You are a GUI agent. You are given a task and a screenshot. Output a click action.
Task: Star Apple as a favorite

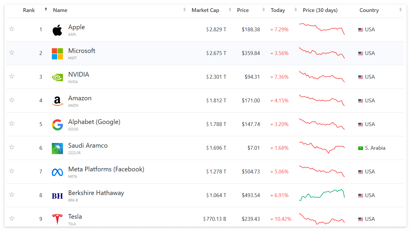click(12, 29)
